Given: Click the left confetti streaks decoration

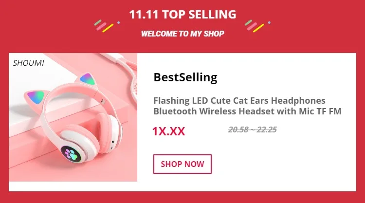Looking at the screenshot, I should [104, 26].
